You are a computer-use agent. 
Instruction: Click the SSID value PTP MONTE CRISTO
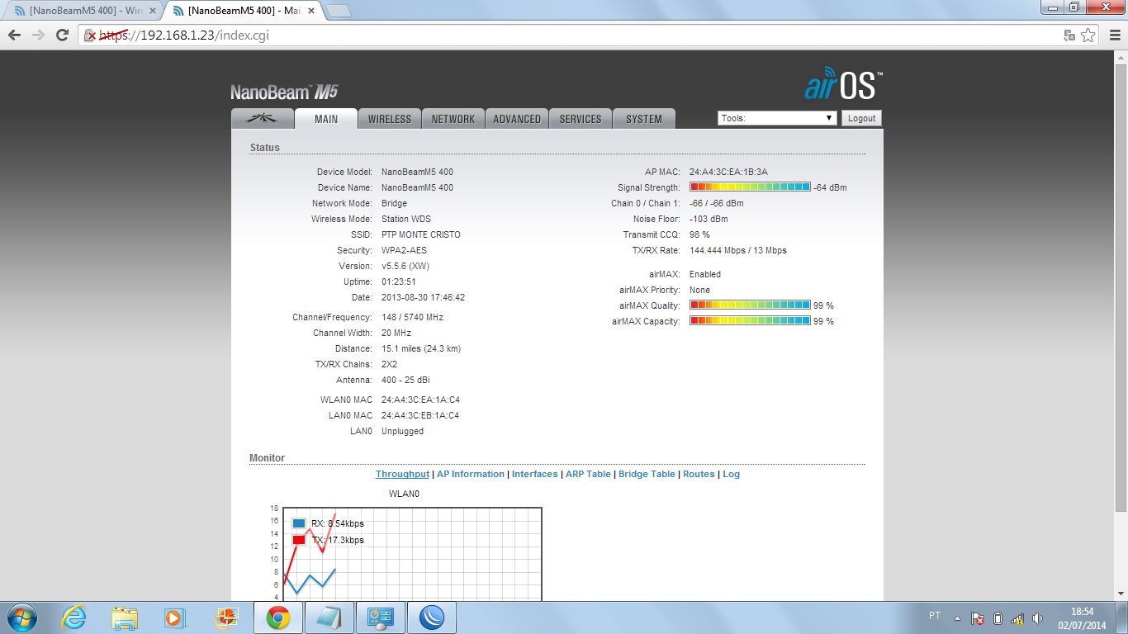pos(421,234)
